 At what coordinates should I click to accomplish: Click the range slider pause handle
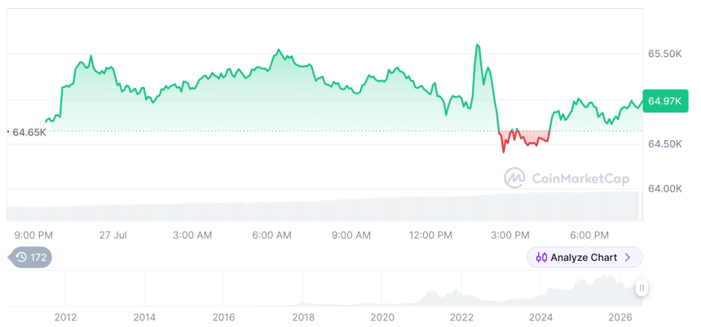641,287
